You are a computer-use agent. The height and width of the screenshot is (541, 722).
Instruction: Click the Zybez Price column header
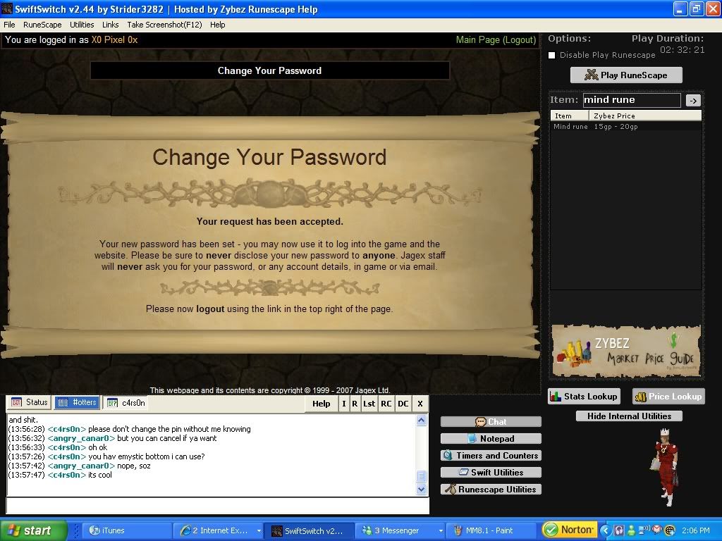tap(645, 116)
